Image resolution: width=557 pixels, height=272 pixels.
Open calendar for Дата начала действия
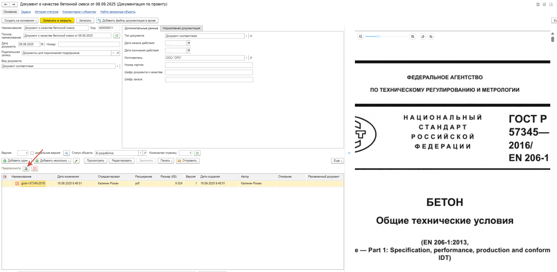point(189,43)
